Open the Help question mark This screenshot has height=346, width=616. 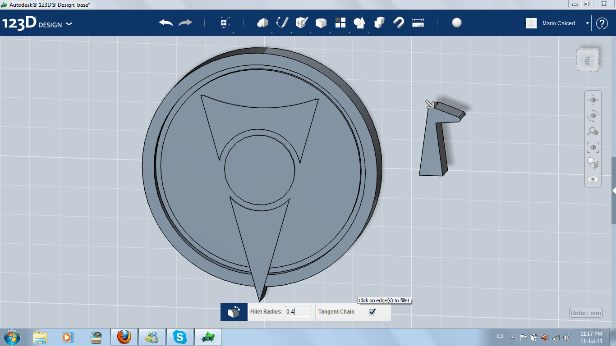click(602, 23)
